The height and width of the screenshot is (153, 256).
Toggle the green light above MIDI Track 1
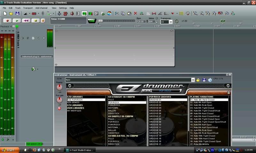point(17,26)
